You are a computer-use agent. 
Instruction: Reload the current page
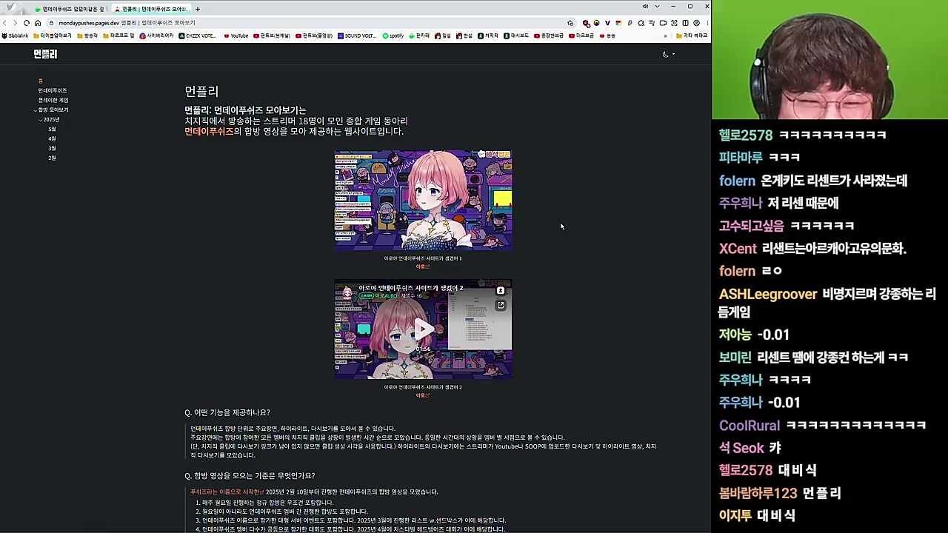(x=27, y=23)
